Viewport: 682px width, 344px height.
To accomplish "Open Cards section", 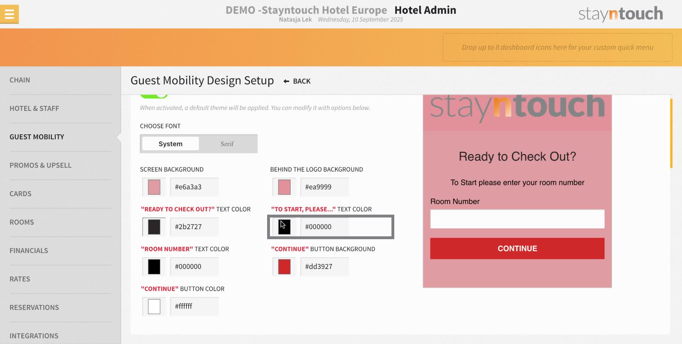I will tap(21, 194).
